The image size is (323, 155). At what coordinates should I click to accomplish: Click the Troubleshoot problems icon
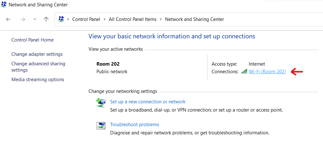tap(101, 126)
